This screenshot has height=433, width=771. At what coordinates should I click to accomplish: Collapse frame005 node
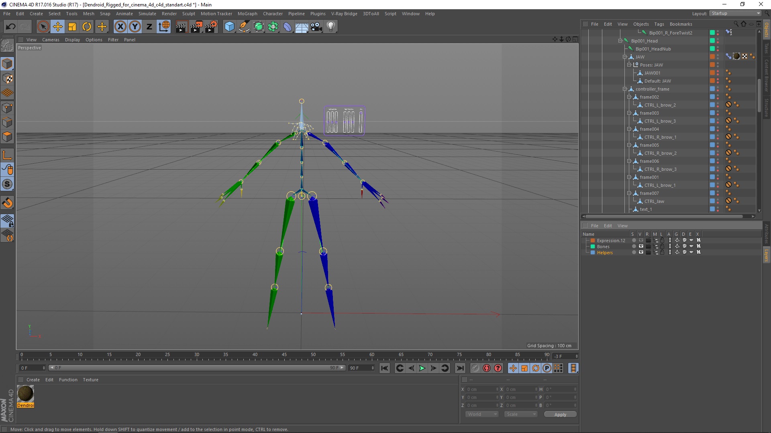(x=629, y=145)
